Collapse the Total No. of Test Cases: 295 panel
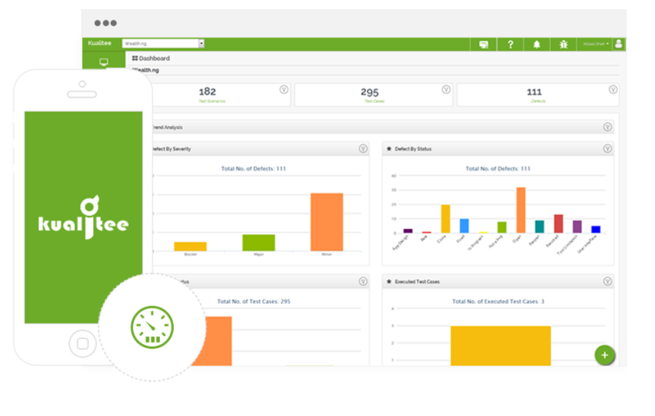 click(363, 281)
